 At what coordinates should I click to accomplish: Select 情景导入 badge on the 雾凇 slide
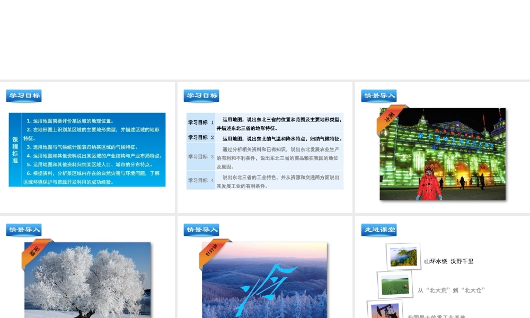pyautogui.click(x=24, y=230)
